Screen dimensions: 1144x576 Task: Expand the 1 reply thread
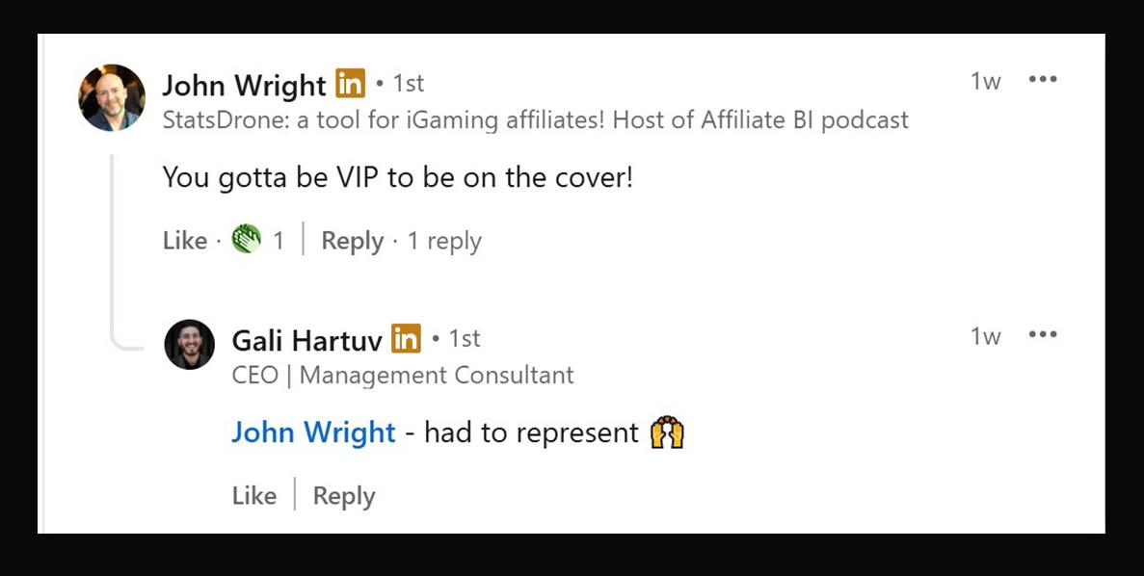pos(444,242)
